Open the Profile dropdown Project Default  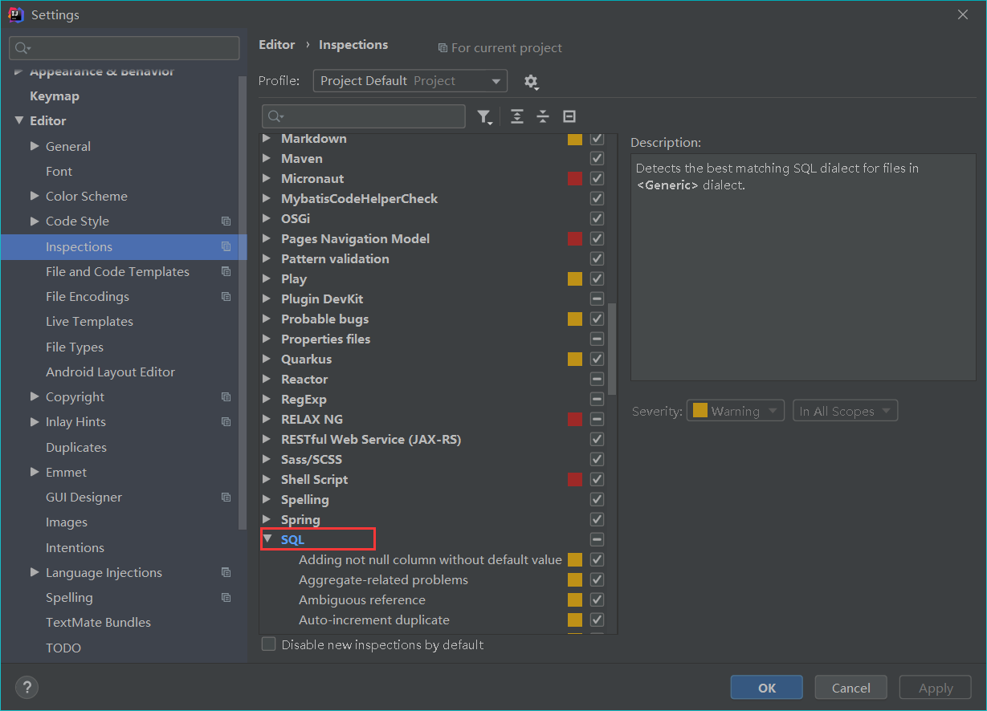(410, 81)
